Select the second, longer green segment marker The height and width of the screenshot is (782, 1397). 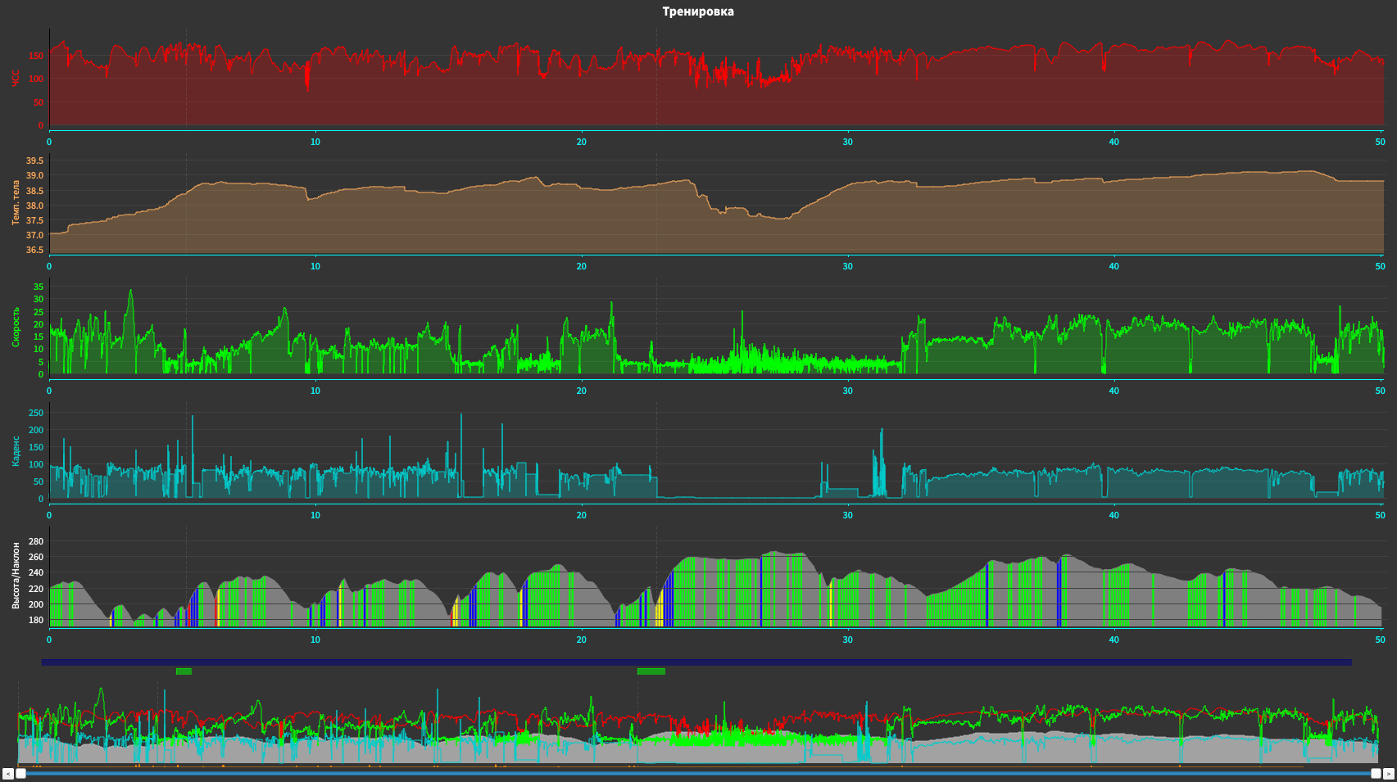tap(651, 671)
